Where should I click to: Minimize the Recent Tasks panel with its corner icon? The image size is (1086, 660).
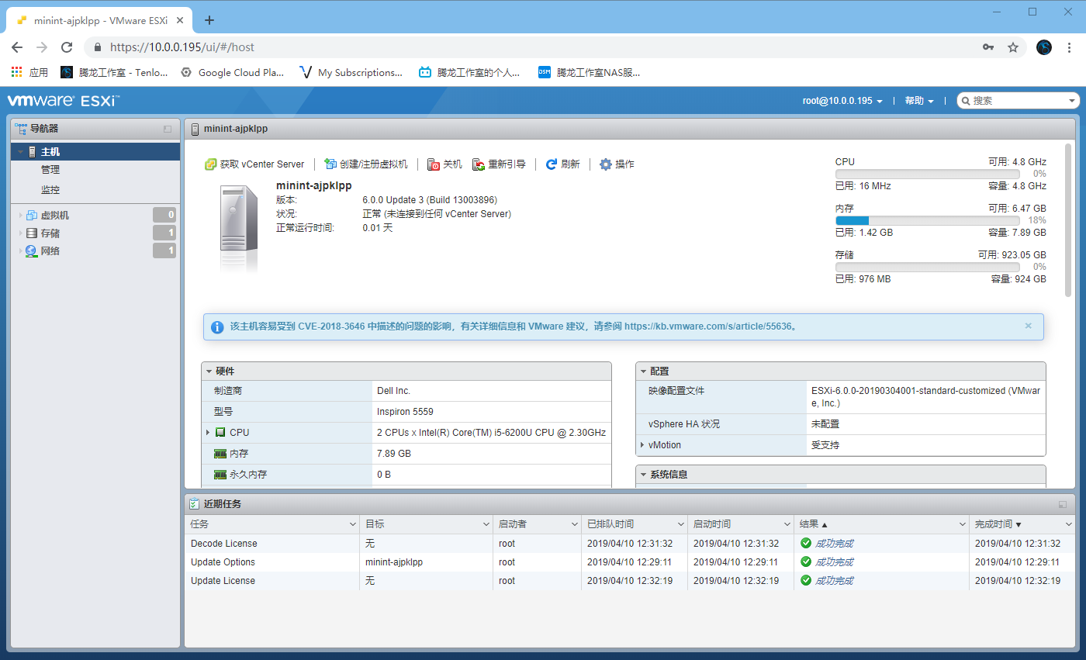pos(1063,504)
